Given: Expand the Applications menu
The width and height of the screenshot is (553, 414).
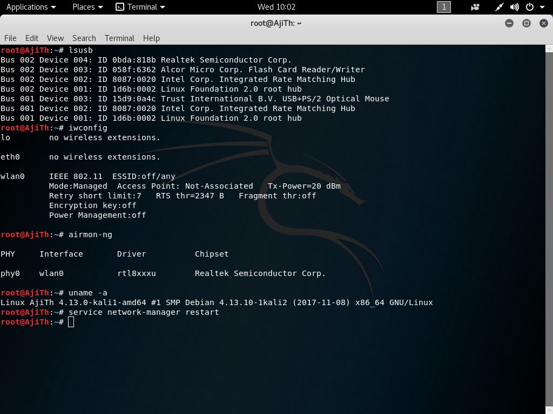Looking at the screenshot, I should click(x=31, y=7).
